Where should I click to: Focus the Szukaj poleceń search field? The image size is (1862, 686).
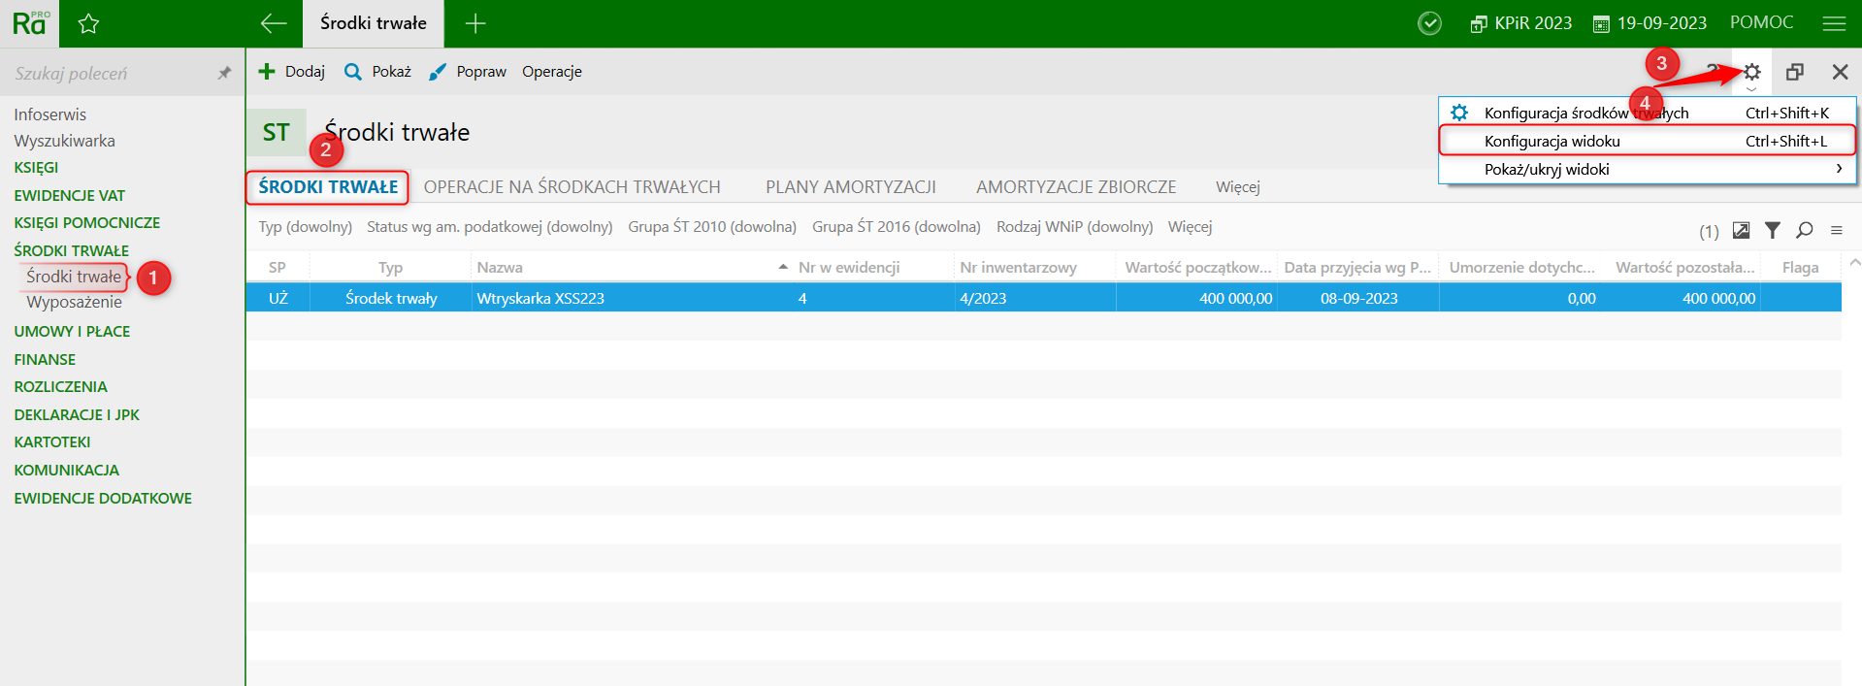click(107, 73)
